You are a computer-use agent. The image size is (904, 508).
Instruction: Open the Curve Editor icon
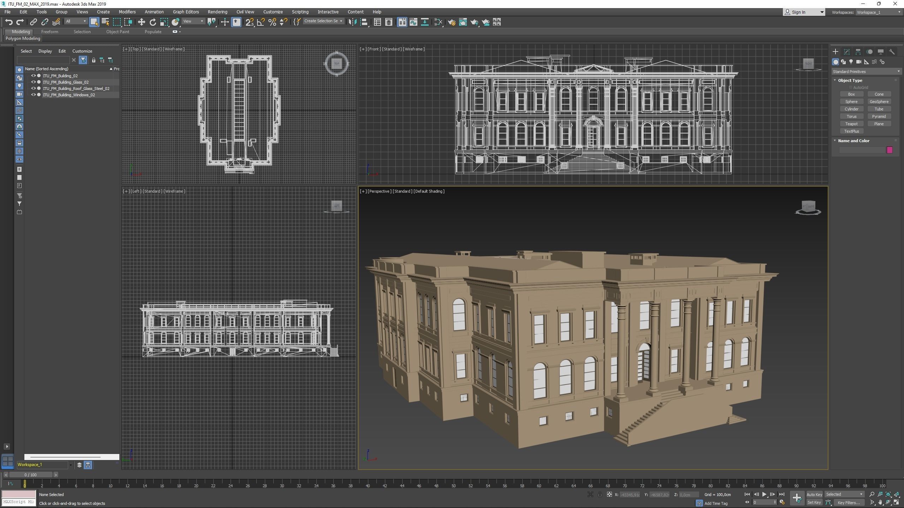click(414, 22)
